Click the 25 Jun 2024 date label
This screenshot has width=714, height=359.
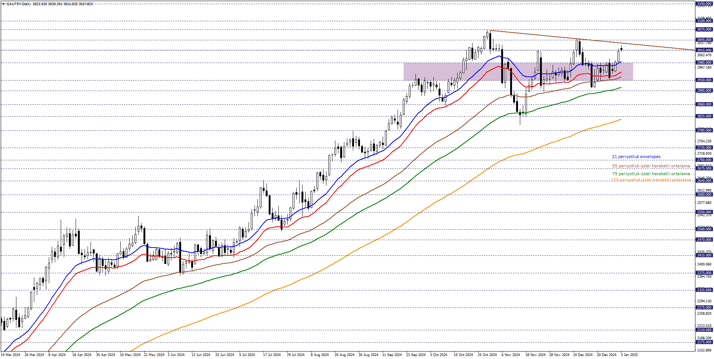pyautogui.click(x=225, y=355)
